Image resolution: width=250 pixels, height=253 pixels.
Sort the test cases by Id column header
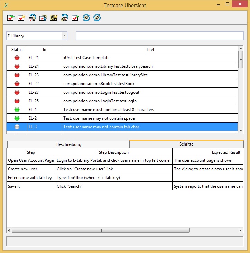44,50
